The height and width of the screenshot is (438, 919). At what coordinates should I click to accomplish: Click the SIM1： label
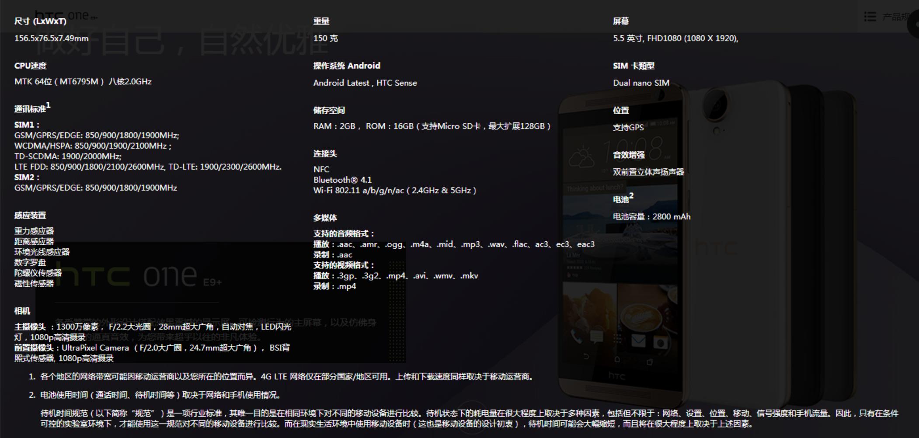[27, 125]
